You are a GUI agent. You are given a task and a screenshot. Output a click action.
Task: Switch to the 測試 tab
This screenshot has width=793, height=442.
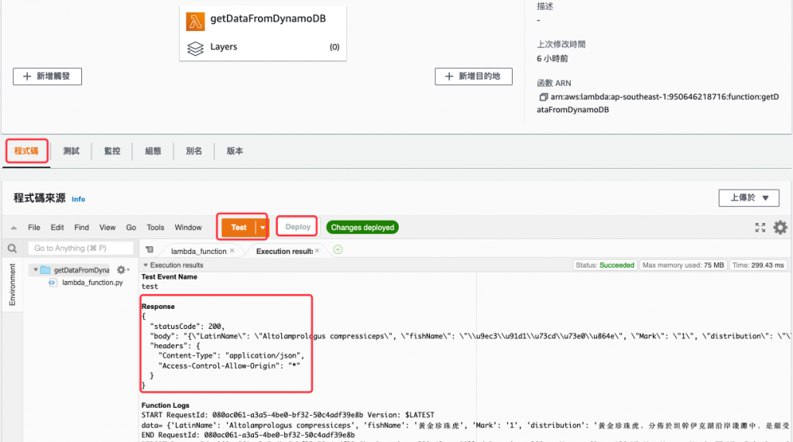point(71,151)
